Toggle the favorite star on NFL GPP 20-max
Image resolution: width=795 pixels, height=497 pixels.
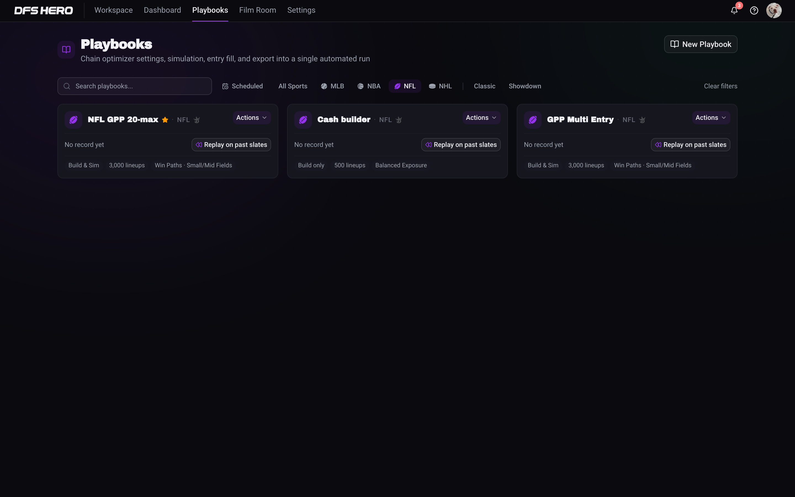tap(165, 120)
